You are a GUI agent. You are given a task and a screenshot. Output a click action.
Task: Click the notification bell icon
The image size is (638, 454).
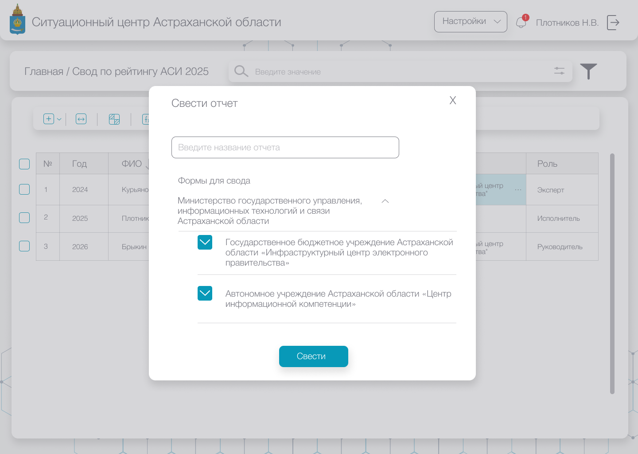point(521,23)
